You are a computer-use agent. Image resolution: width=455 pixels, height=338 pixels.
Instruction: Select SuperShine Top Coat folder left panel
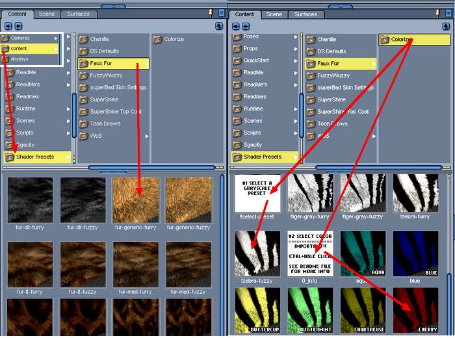[x=114, y=111]
